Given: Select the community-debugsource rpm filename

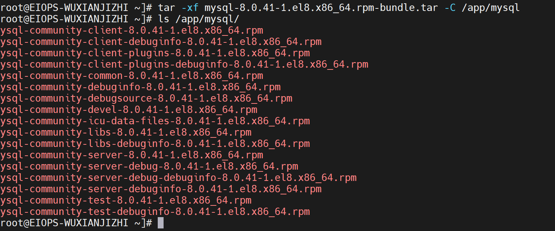Looking at the screenshot, I should pyautogui.click(x=146, y=98).
